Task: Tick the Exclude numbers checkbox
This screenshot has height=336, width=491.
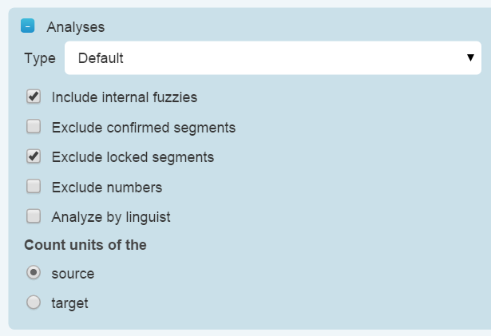Action: click(34, 187)
